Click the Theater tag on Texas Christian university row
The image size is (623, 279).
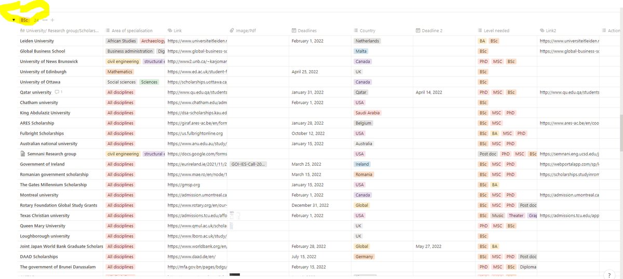(516, 216)
